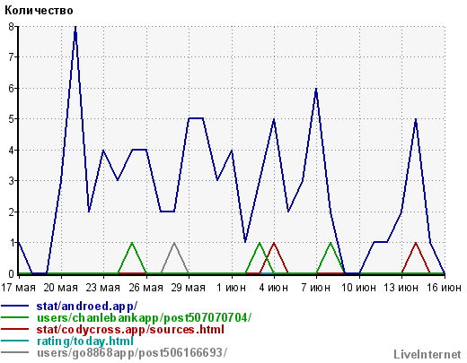Click the red triangle peak near 14 июн
Image resolution: width=467 pixels, height=363 pixels.
click(x=416, y=243)
